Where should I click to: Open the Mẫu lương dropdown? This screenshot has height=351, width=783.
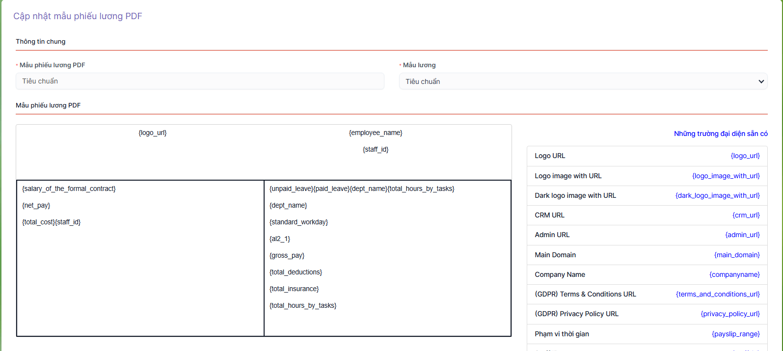(583, 81)
